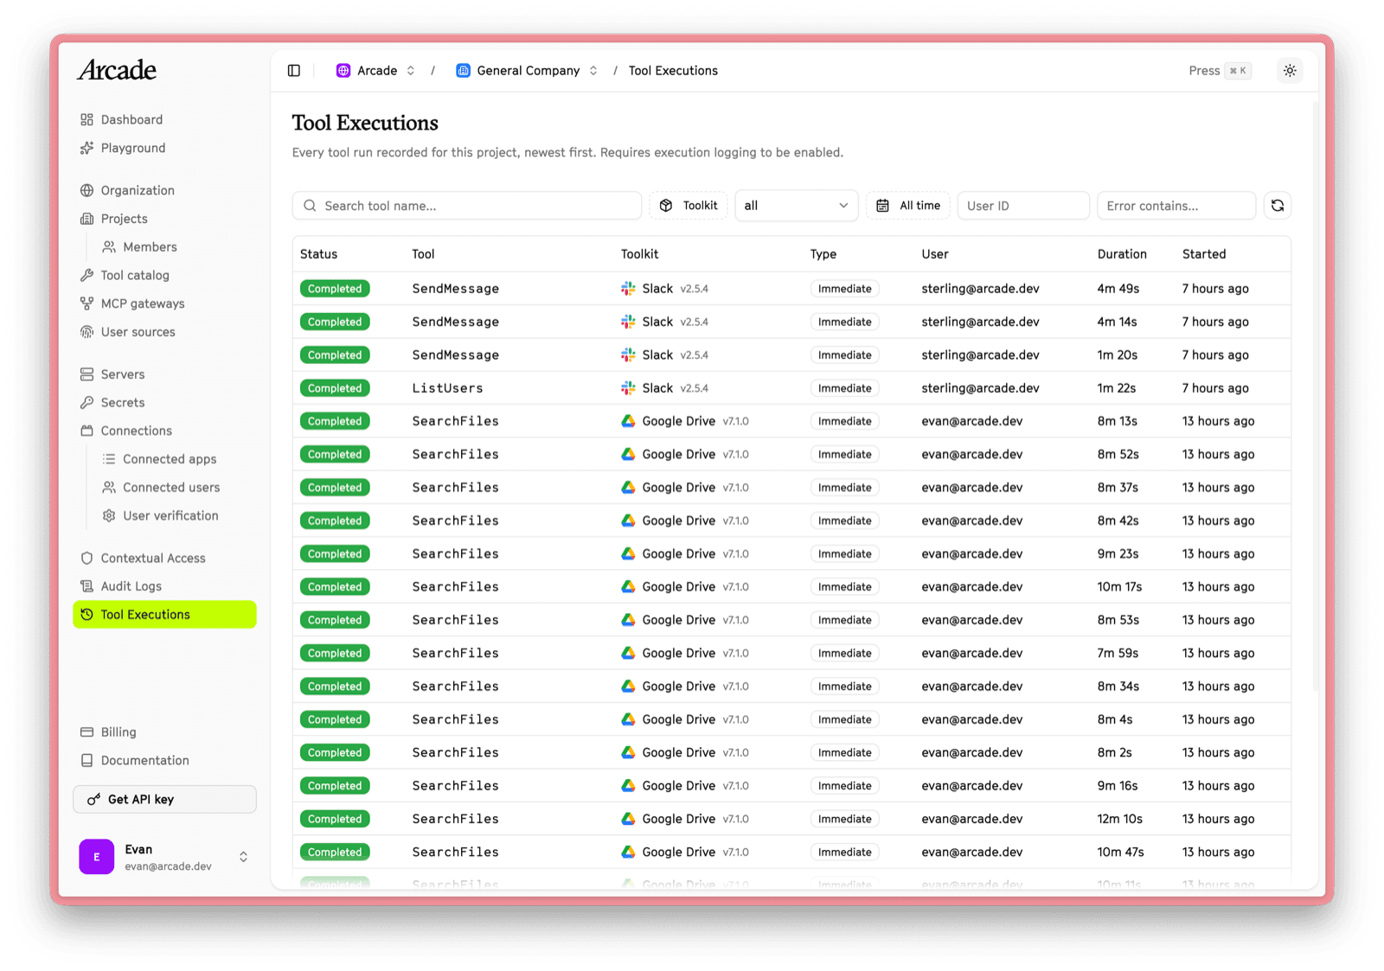The image size is (1384, 971).
Task: Click the Get API key button
Action: pyautogui.click(x=164, y=799)
